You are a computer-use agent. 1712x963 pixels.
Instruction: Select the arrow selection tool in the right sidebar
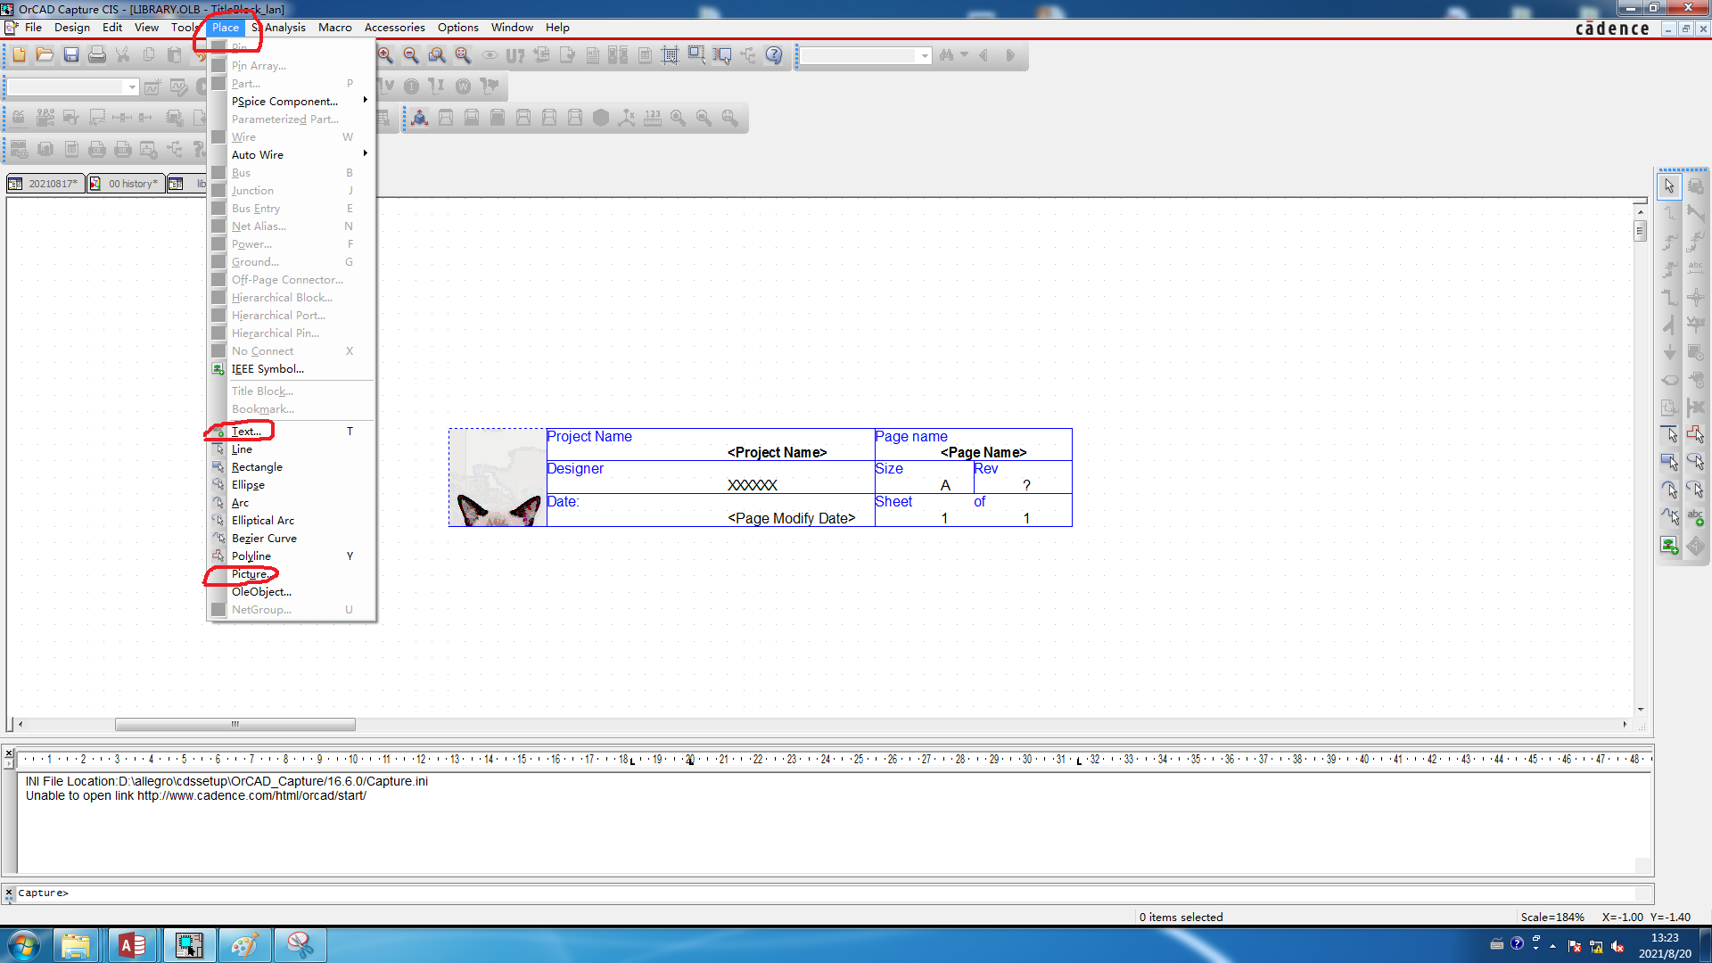tap(1668, 186)
